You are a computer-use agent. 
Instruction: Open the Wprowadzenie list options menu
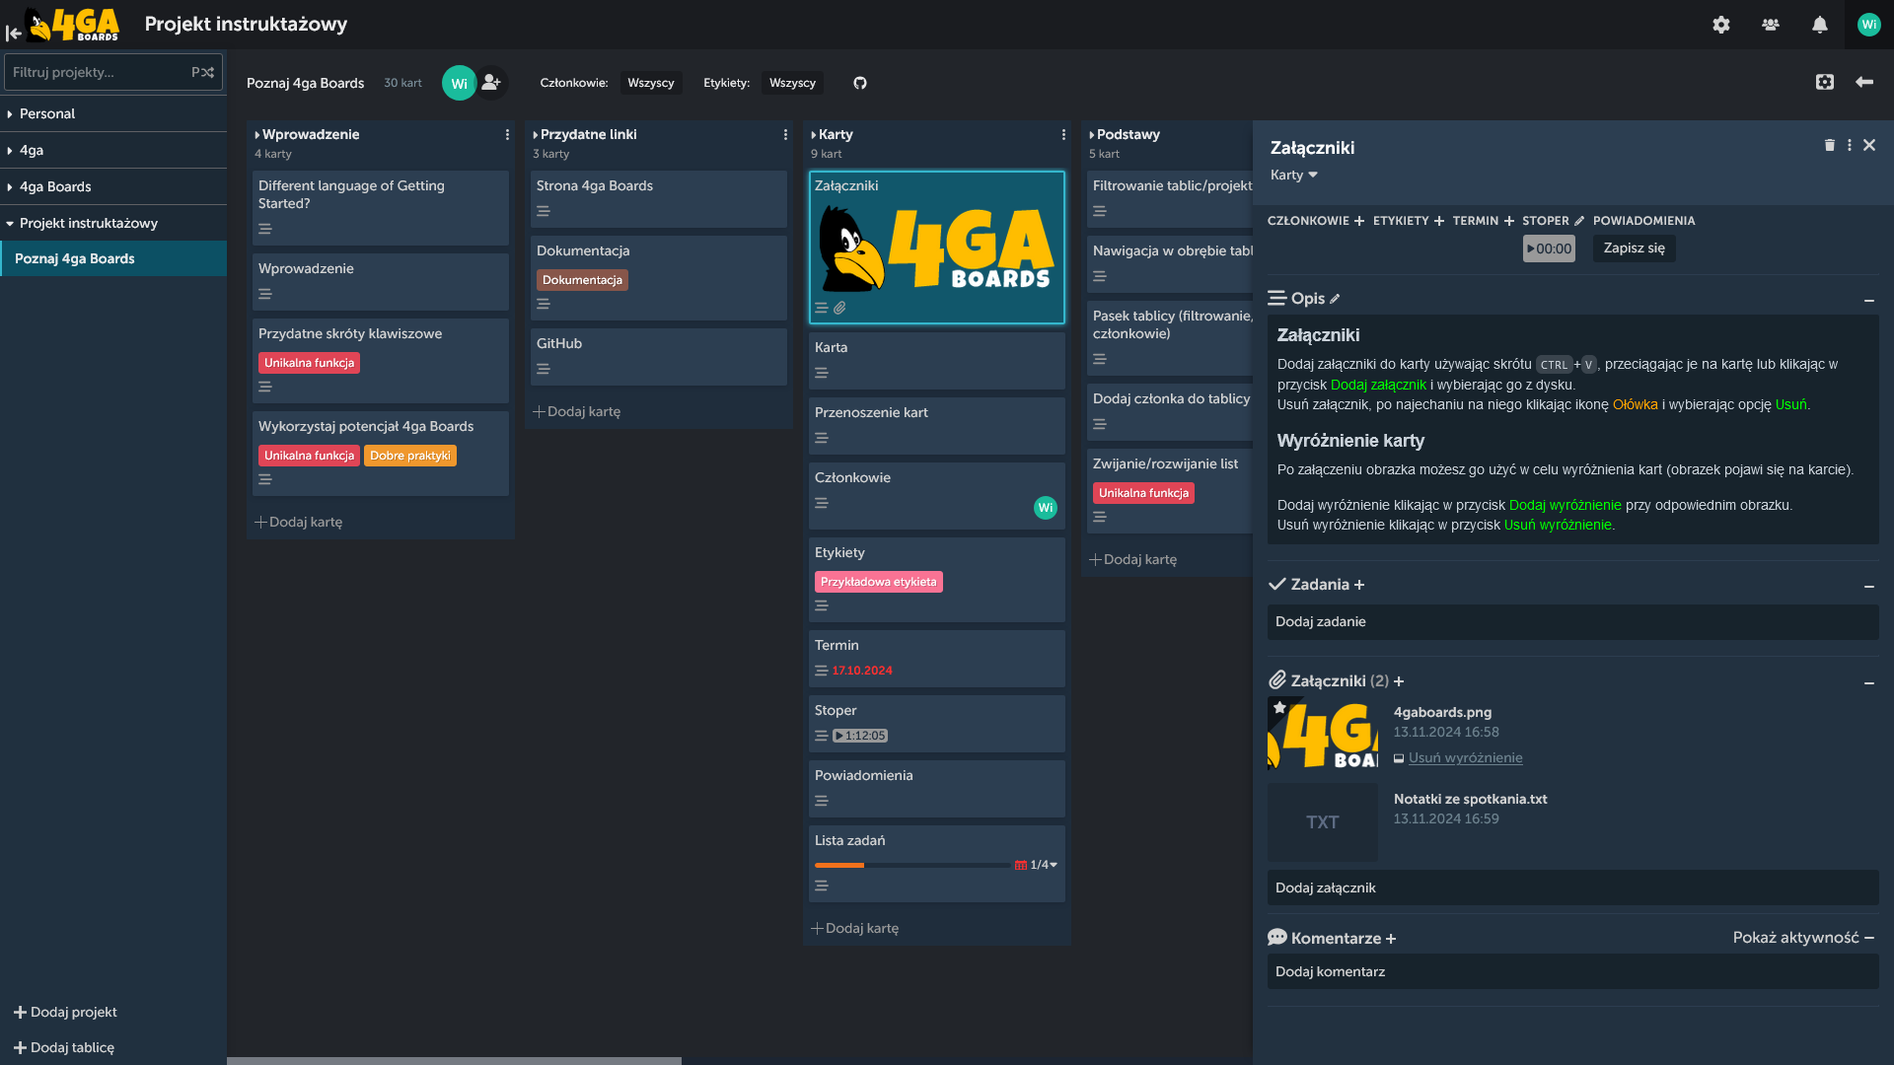coord(507,134)
